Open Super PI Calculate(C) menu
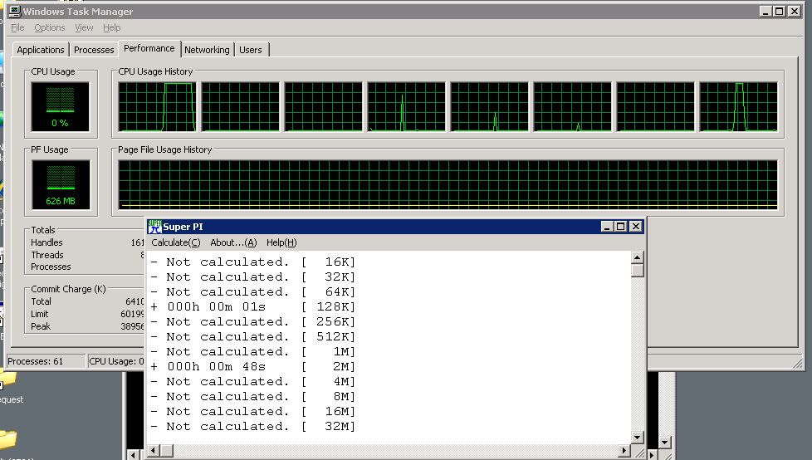Viewport: 812px width, 460px height. pyautogui.click(x=175, y=242)
